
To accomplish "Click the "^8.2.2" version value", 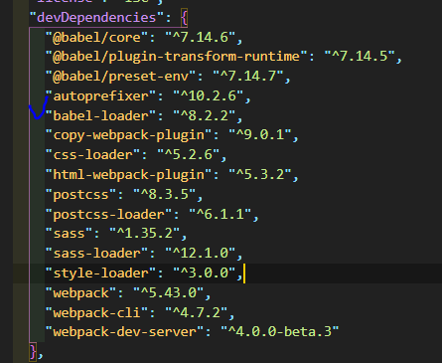I will (205, 116).
